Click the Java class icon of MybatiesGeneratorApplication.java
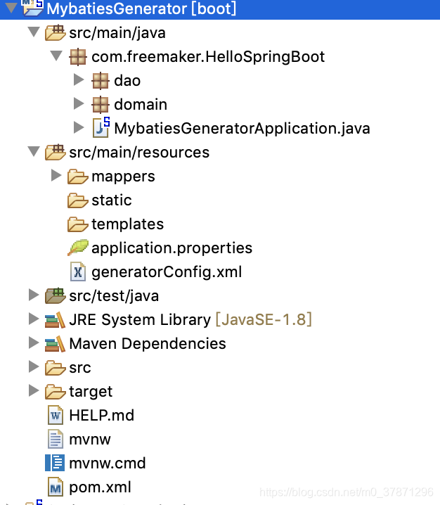 click(101, 127)
